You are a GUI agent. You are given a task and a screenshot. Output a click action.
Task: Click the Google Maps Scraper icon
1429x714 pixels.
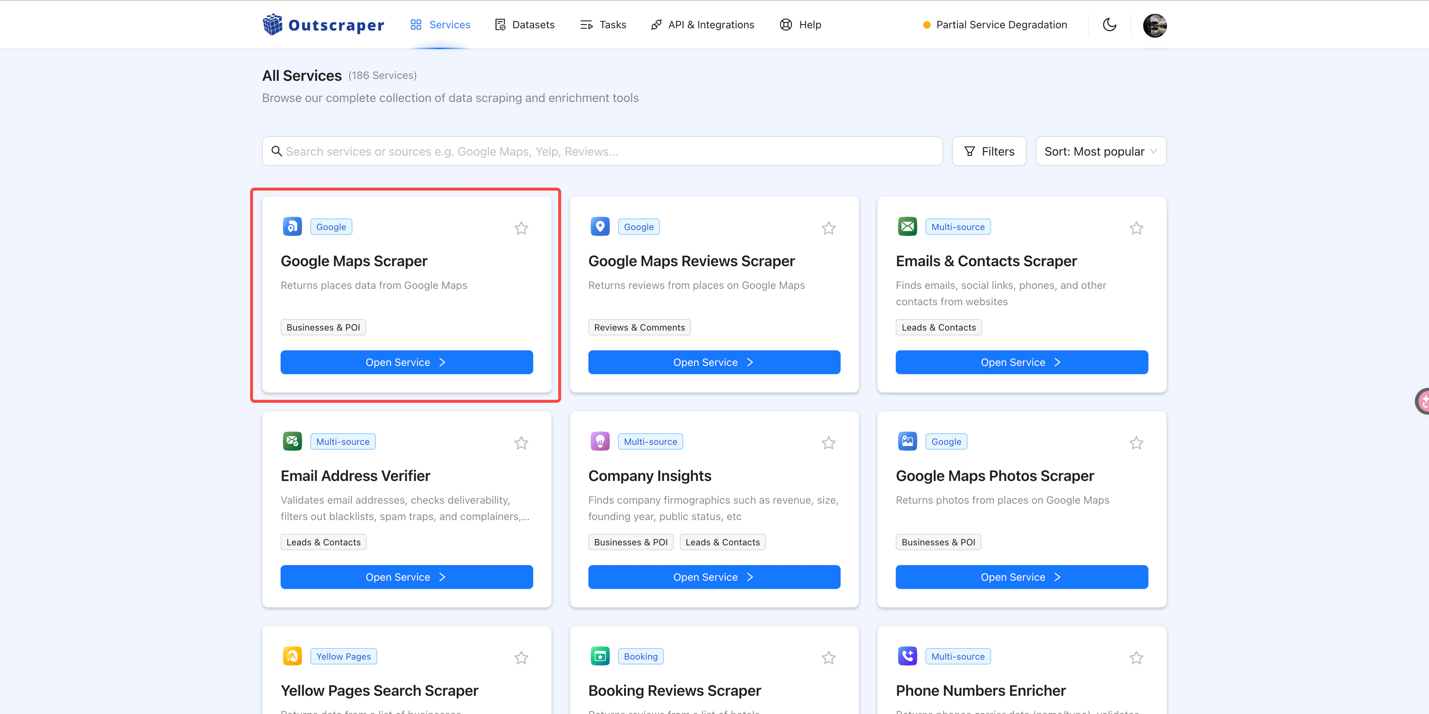click(292, 226)
